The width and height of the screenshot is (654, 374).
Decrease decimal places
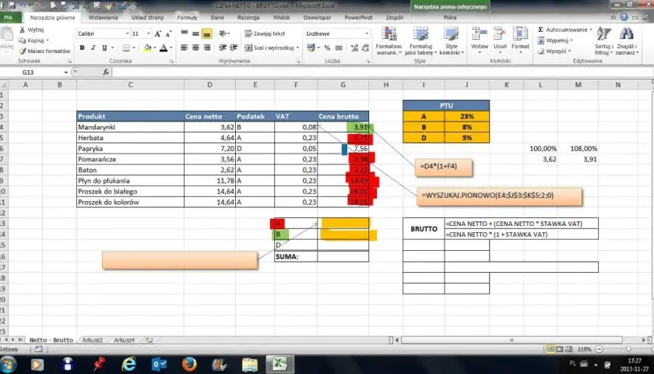[x=366, y=48]
